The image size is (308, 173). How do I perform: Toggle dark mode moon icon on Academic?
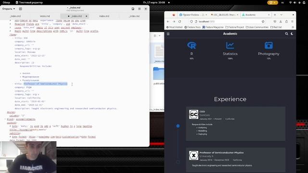292,34
